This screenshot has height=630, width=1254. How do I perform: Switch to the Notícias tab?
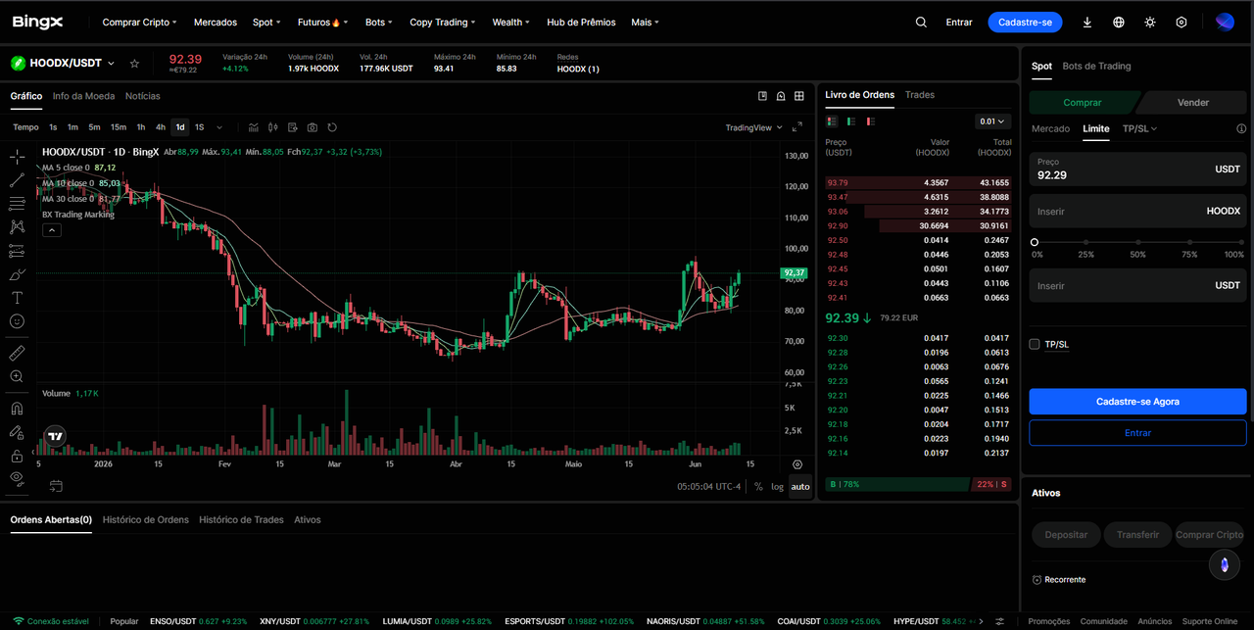pyautogui.click(x=143, y=96)
